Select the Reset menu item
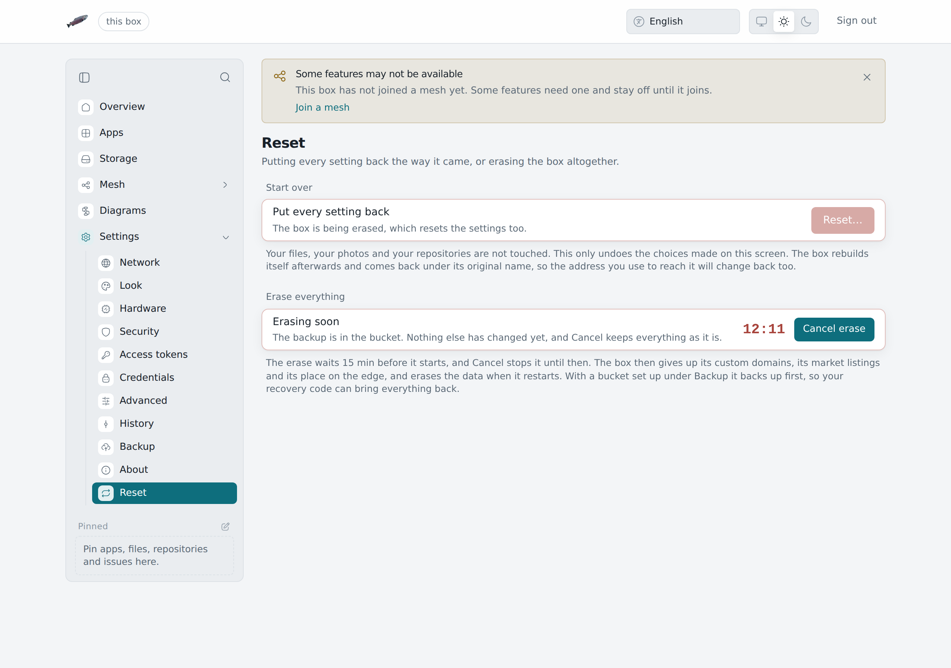Viewport: 951px width, 668px height. tap(165, 493)
